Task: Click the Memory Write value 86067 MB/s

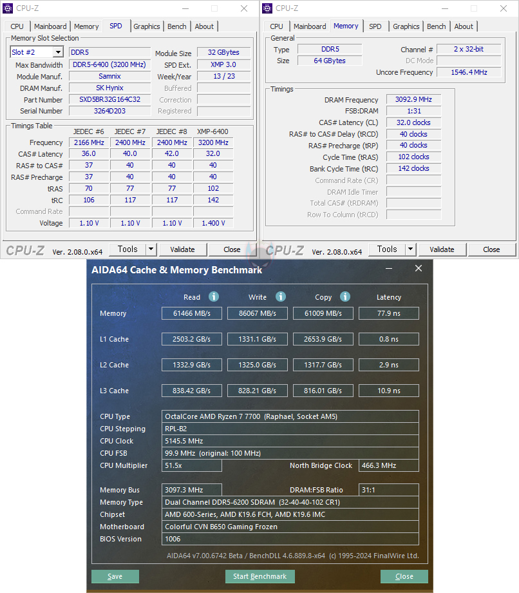Action: (258, 313)
